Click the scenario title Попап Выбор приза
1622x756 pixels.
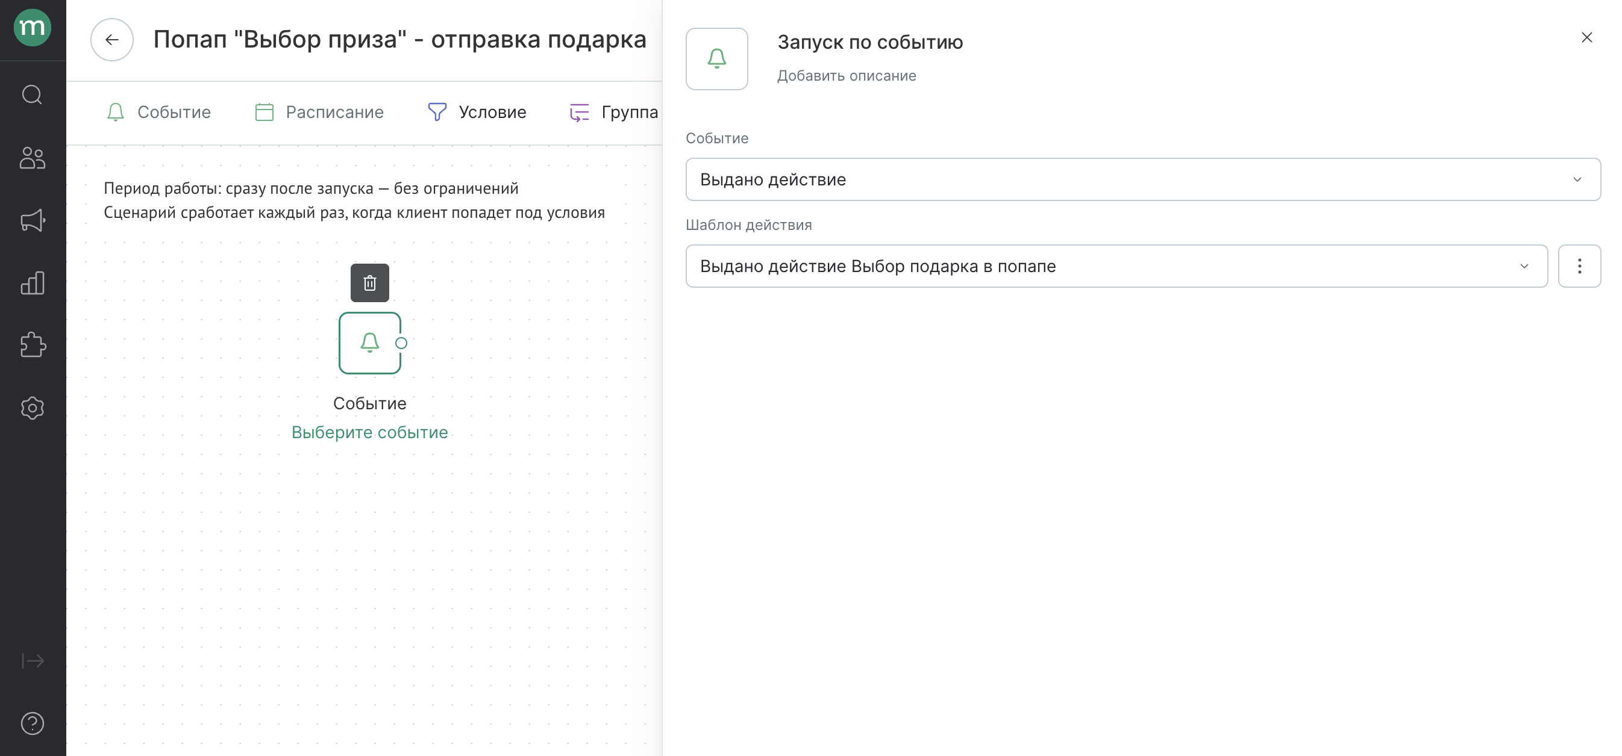[400, 40]
